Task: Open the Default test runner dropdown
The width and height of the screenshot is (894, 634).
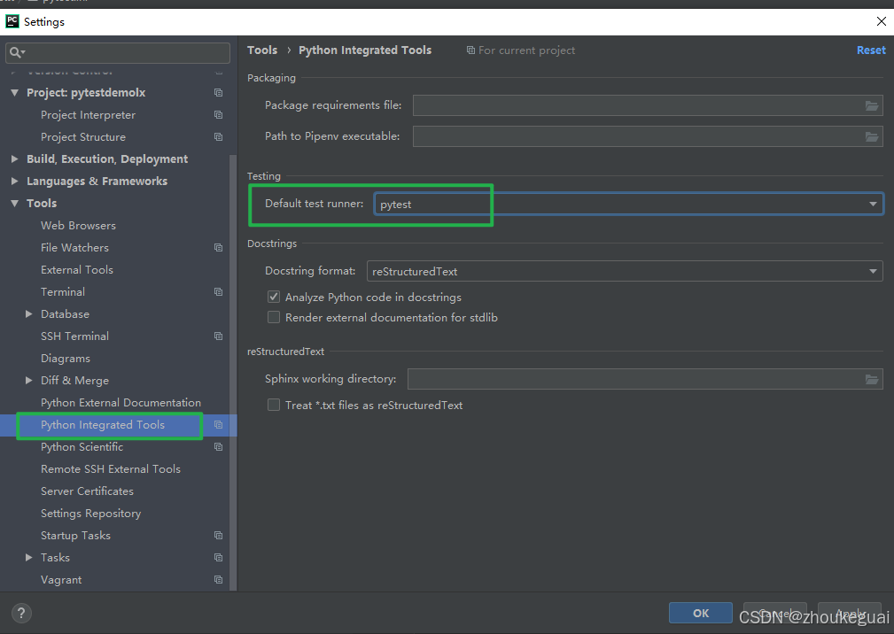Action: [x=629, y=204]
